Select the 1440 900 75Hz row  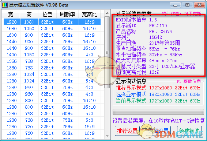click(52, 41)
